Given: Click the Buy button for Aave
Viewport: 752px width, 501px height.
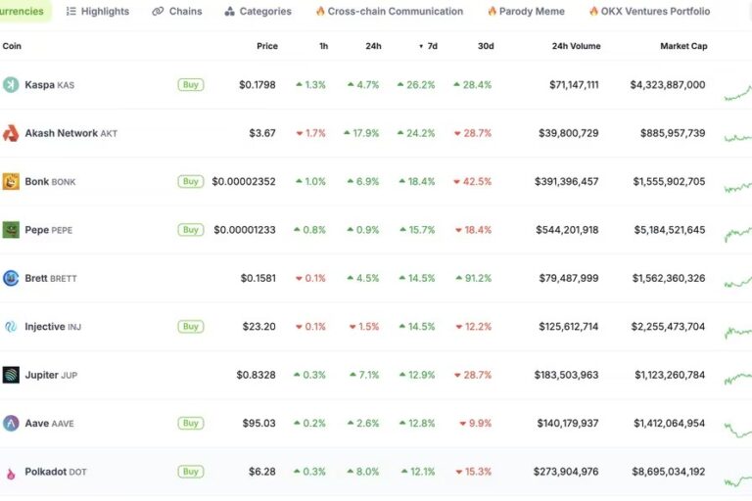Looking at the screenshot, I should tap(190, 424).
